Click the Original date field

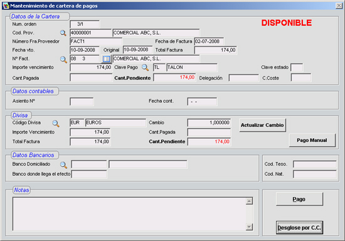[137, 50]
